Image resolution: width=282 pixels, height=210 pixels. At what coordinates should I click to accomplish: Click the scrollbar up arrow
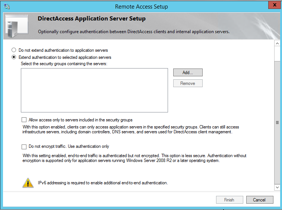(x=277, y=43)
